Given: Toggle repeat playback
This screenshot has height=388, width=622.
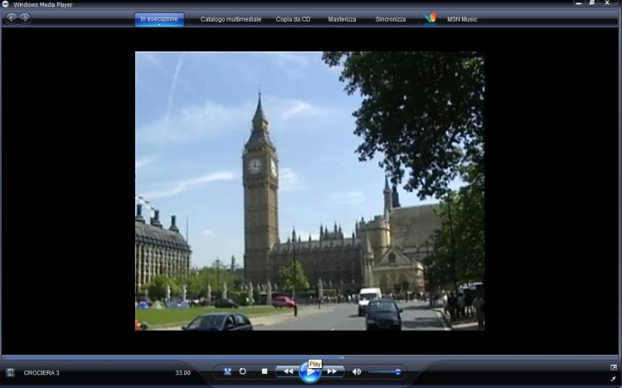Looking at the screenshot, I should click(243, 371).
